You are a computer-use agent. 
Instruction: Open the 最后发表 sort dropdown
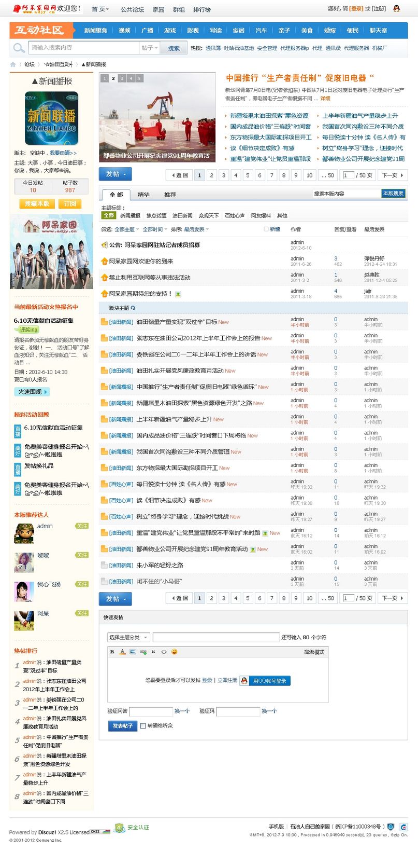pyautogui.click(x=196, y=229)
